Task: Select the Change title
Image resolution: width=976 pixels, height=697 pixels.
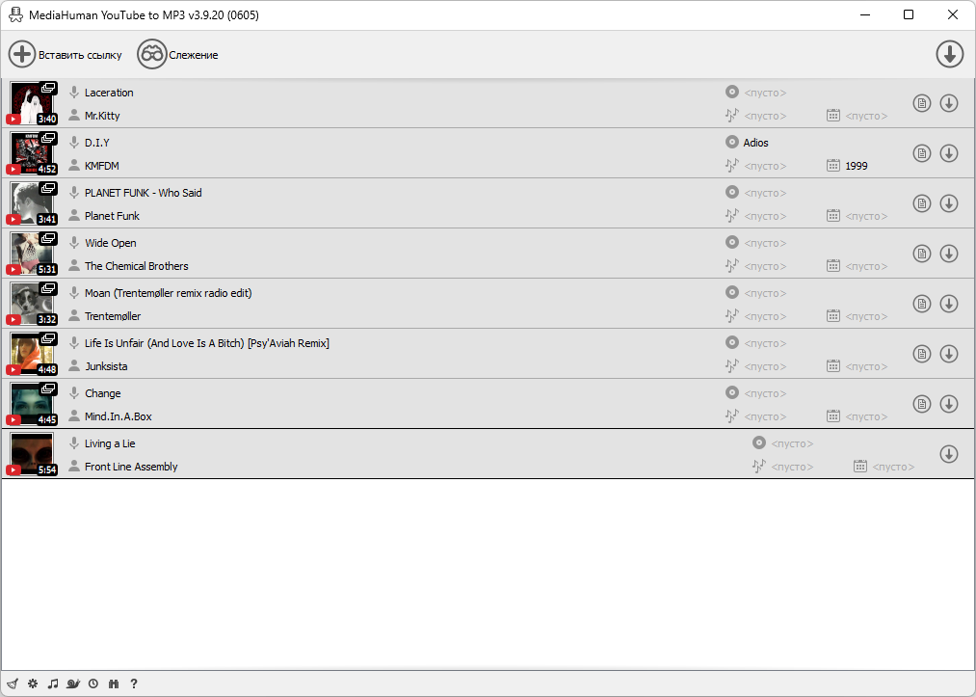Action: coord(103,393)
